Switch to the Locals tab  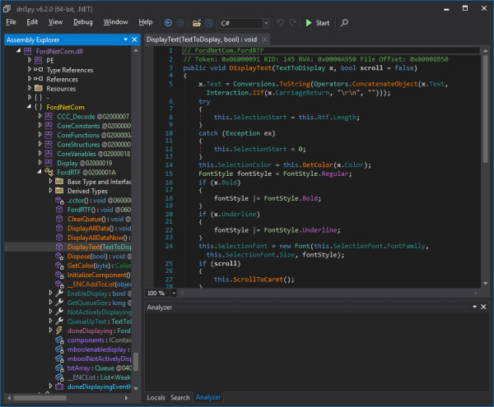click(x=156, y=397)
